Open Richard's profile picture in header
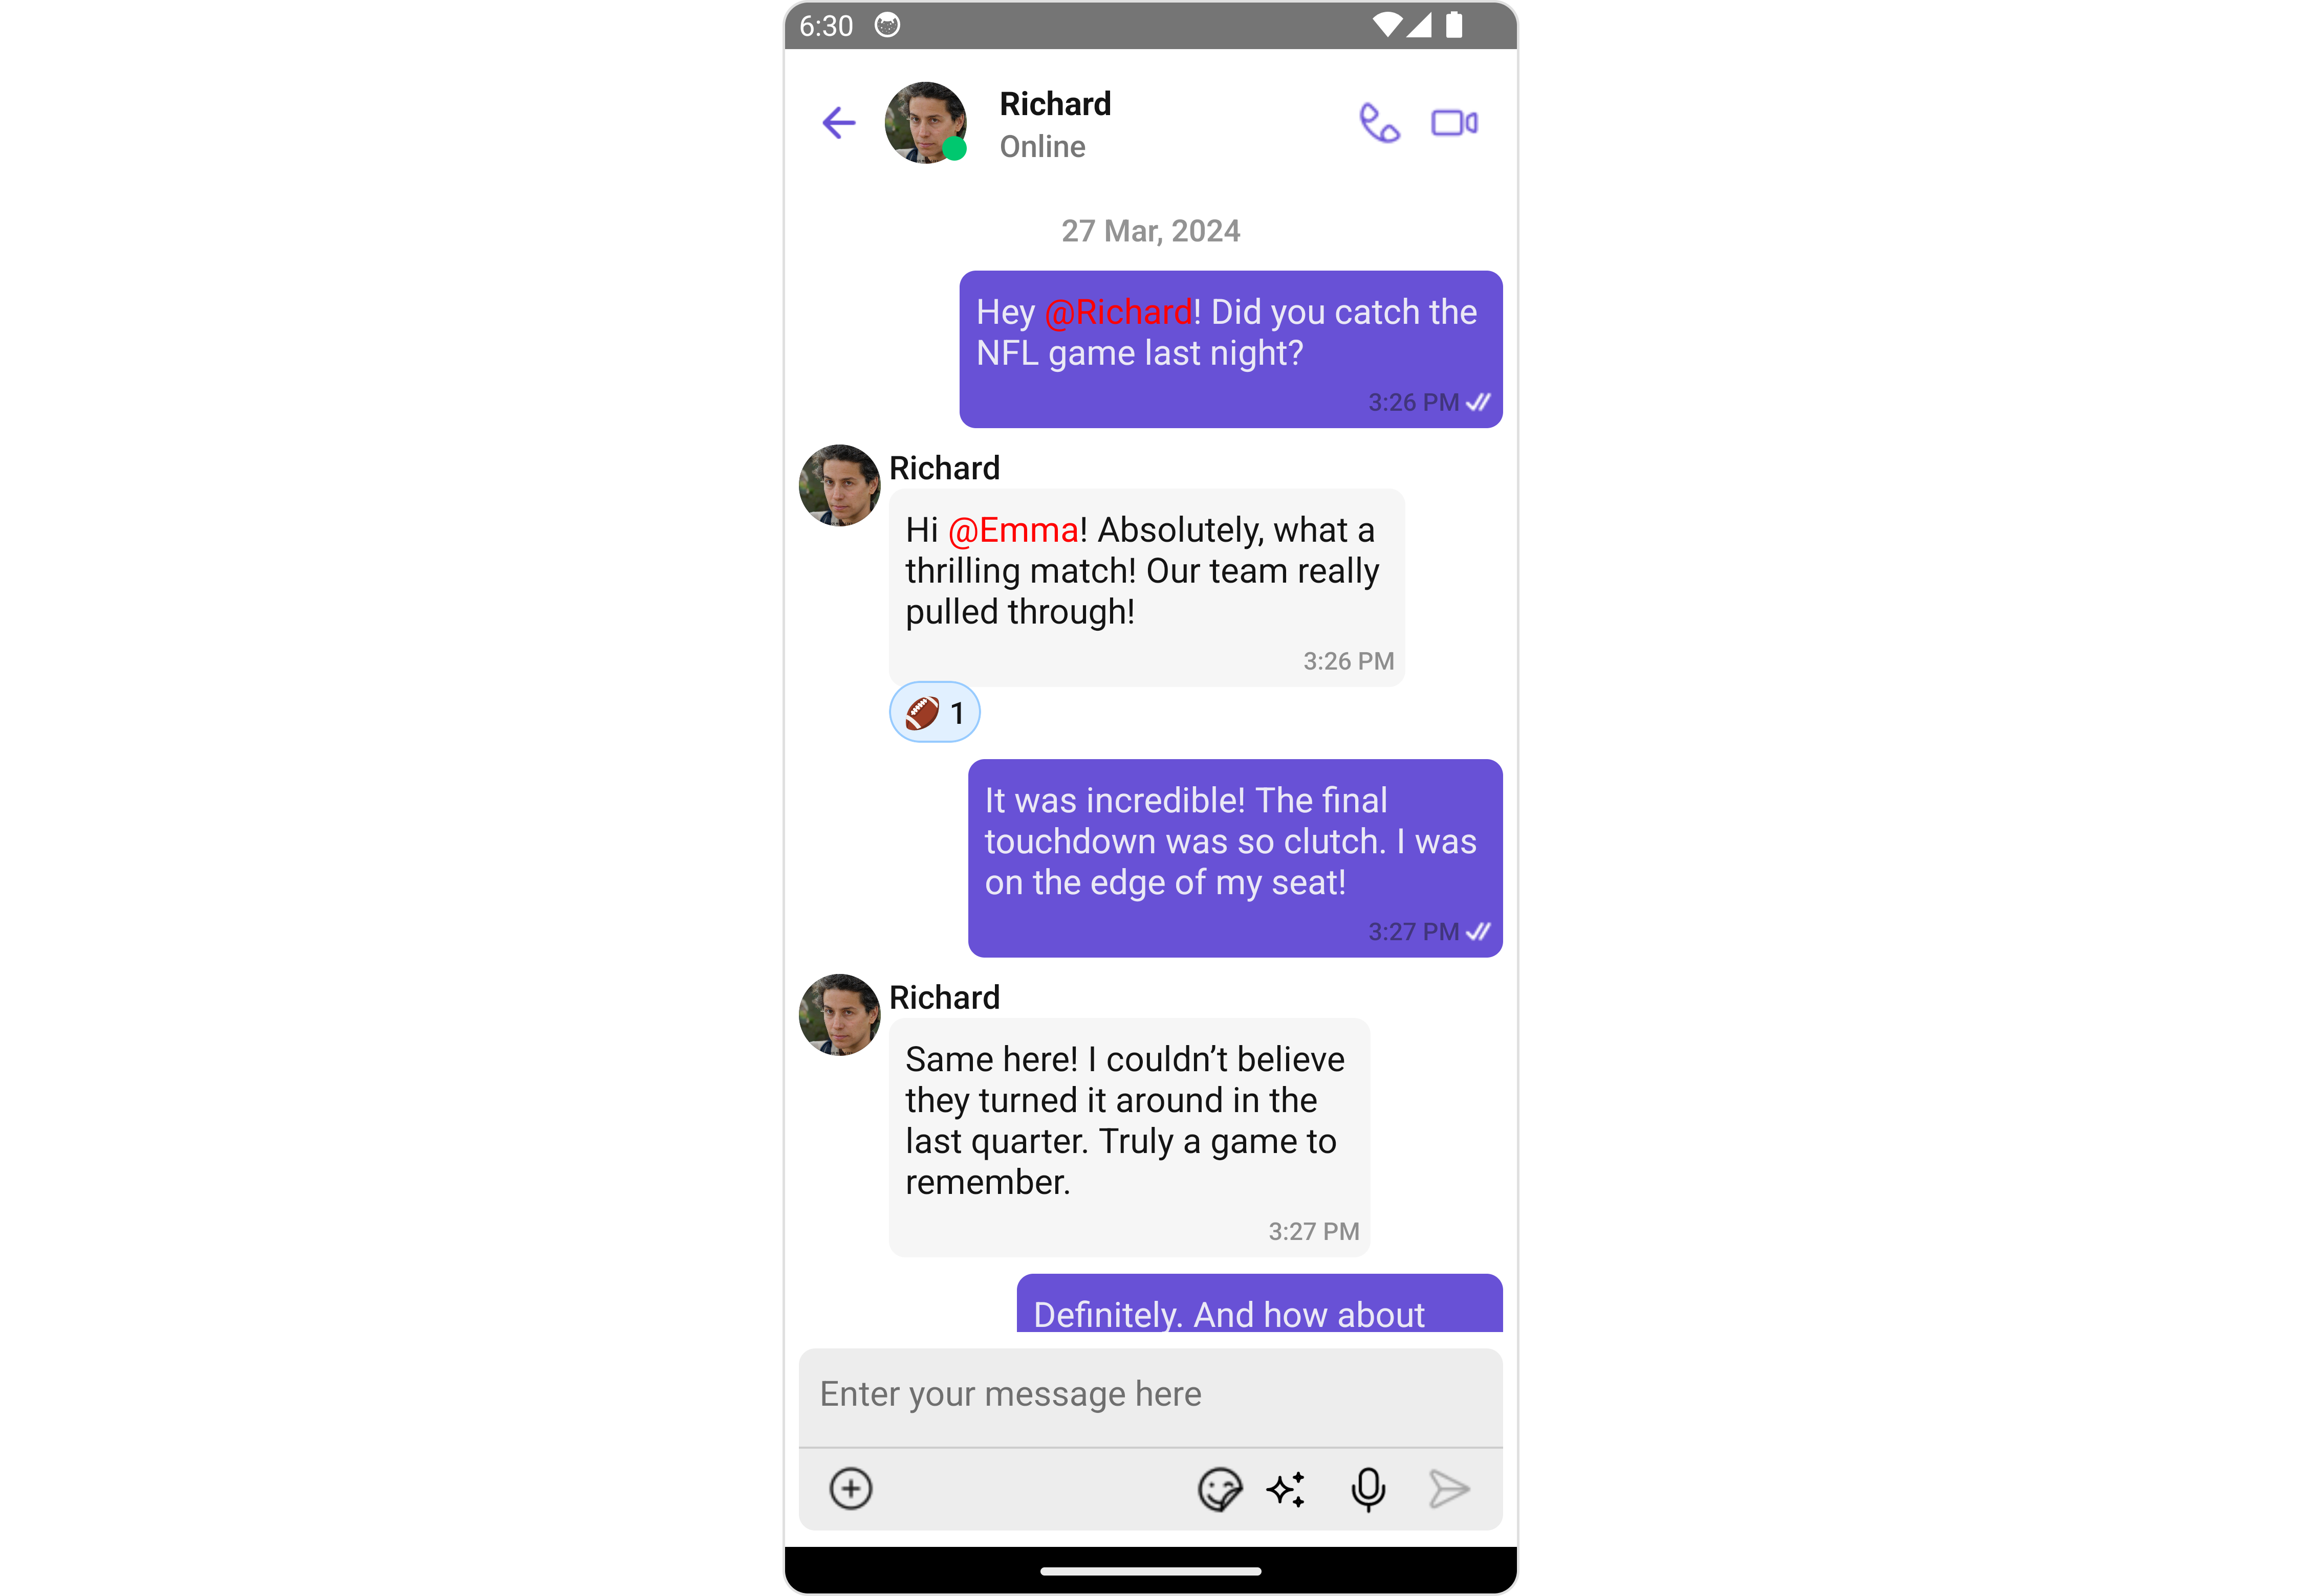 click(x=925, y=123)
